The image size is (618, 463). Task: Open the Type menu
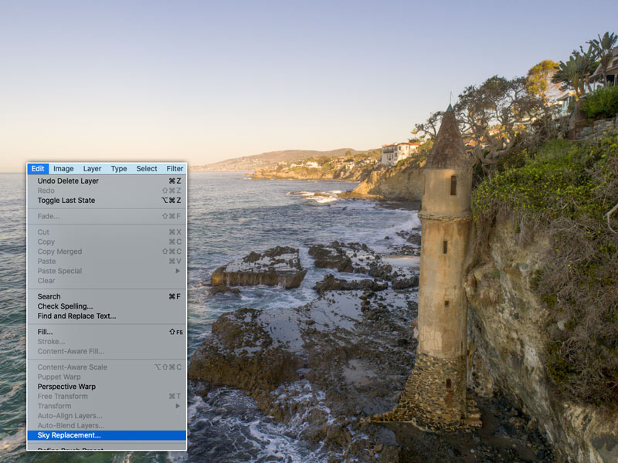pos(118,169)
